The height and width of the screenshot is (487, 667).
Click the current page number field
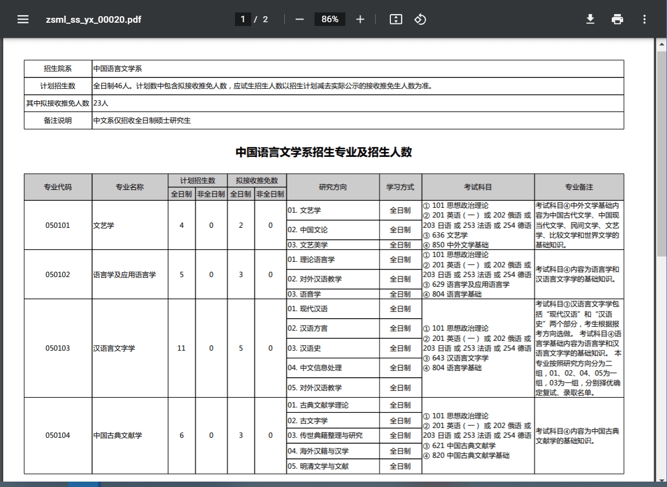243,19
